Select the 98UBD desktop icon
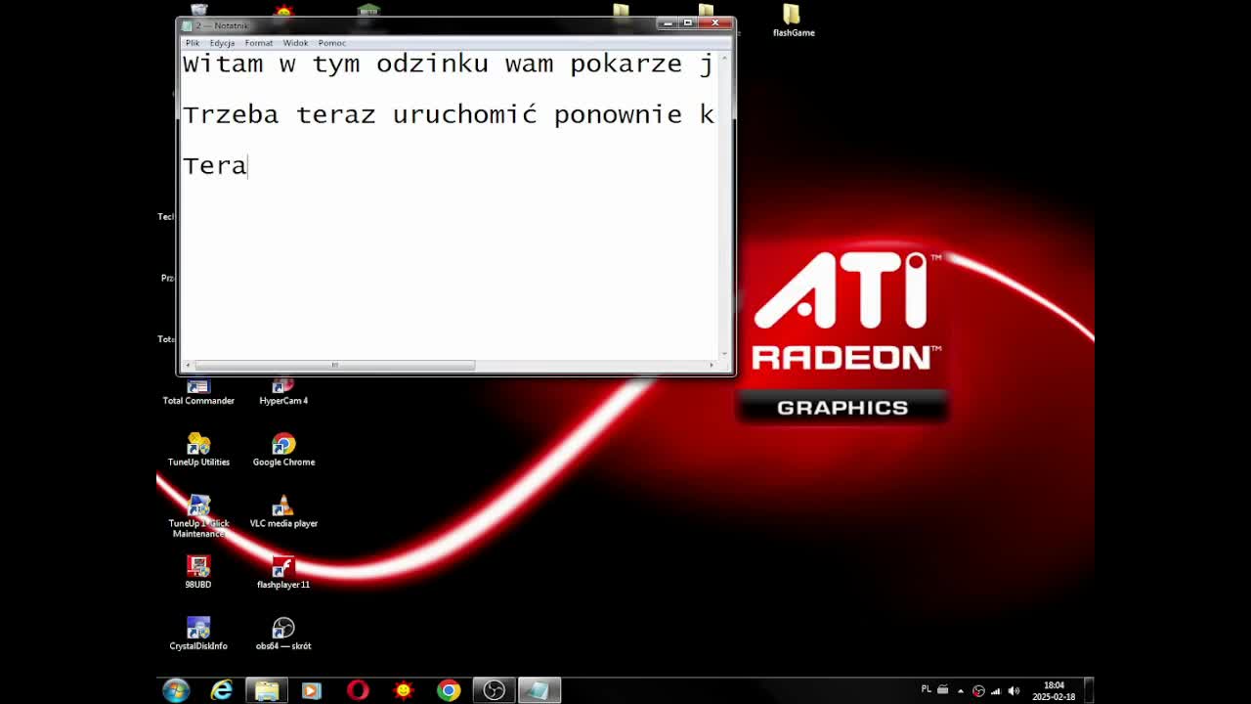 pyautogui.click(x=198, y=572)
